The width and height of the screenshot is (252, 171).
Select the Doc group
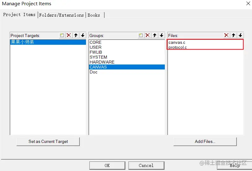click(x=127, y=72)
